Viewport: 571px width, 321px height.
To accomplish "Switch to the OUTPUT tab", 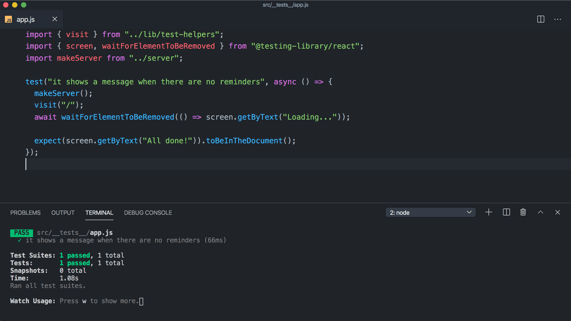I will pos(63,213).
